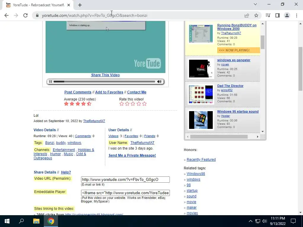The image size is (303, 227).
Task: Open Chrome three-dot menu
Action: point(296,15)
